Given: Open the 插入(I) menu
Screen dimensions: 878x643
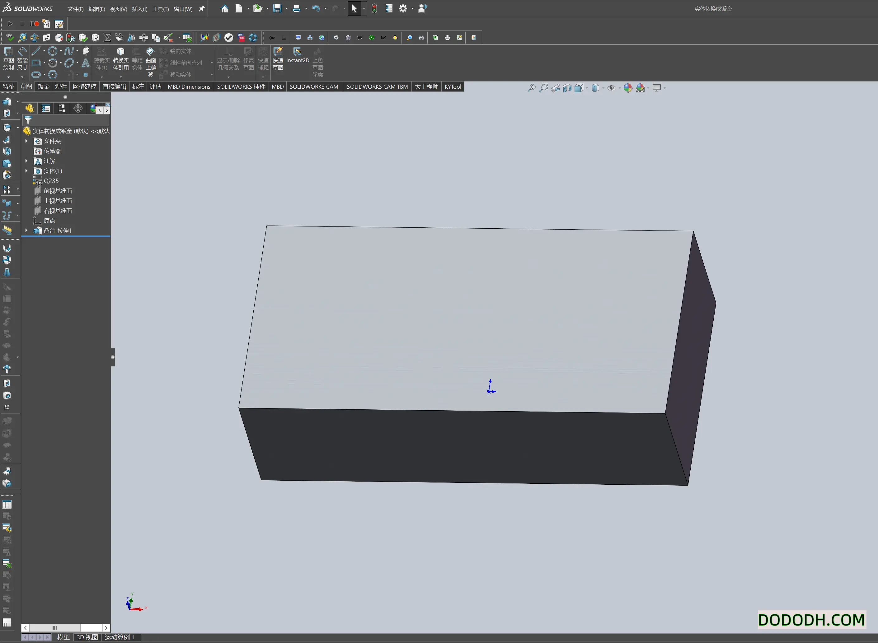Looking at the screenshot, I should (x=139, y=9).
